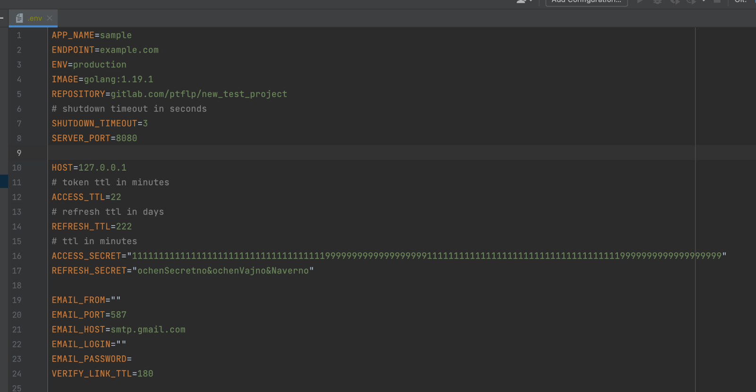The height and width of the screenshot is (392, 756).
Task: Expand the dropdown beside the user icon
Action: (531, 1)
